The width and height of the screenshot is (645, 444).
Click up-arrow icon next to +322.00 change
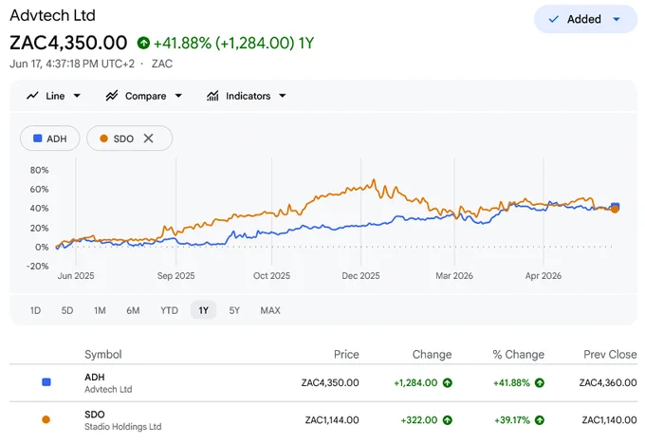pyautogui.click(x=447, y=420)
